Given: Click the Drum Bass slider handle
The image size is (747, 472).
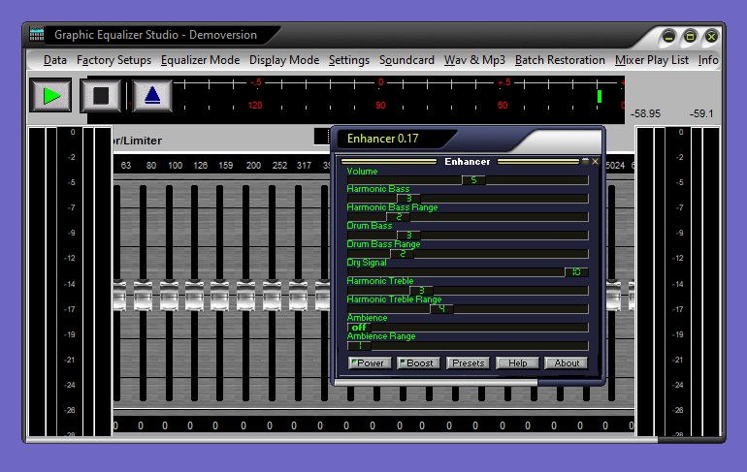Looking at the screenshot, I should point(408,236).
